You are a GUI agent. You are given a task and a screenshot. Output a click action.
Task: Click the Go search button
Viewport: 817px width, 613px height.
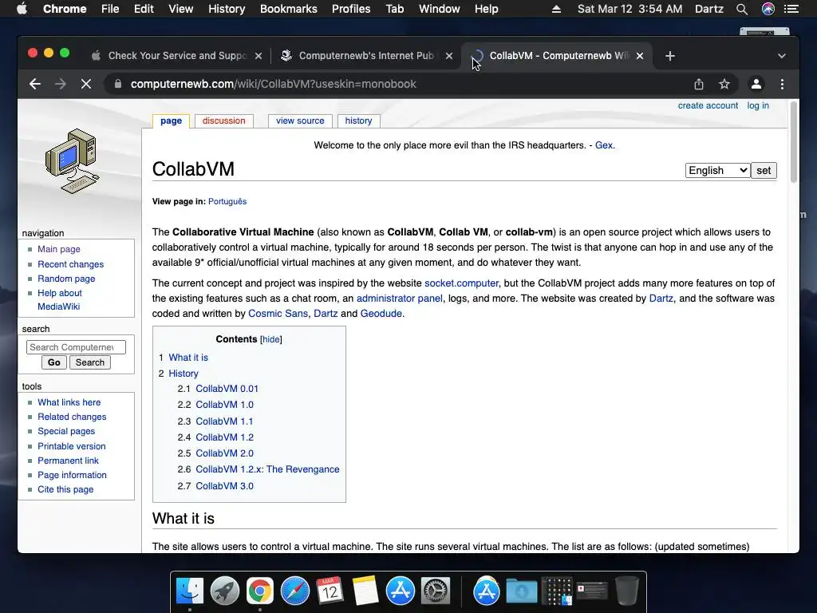(54, 362)
